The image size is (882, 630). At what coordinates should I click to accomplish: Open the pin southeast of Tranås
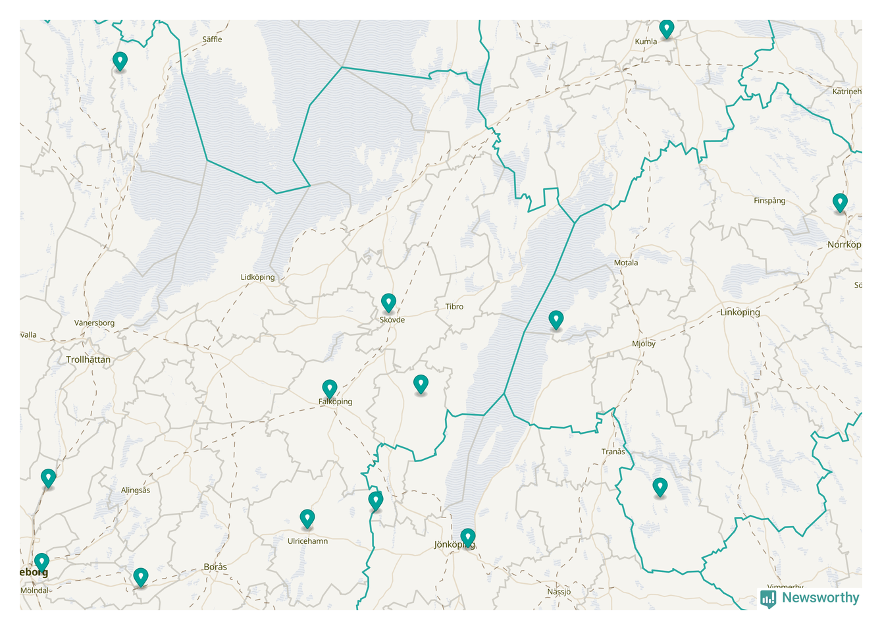point(660,487)
